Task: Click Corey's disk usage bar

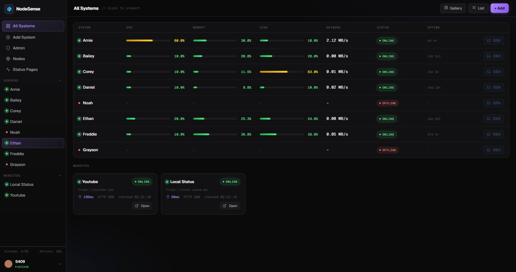Action: click(x=282, y=72)
